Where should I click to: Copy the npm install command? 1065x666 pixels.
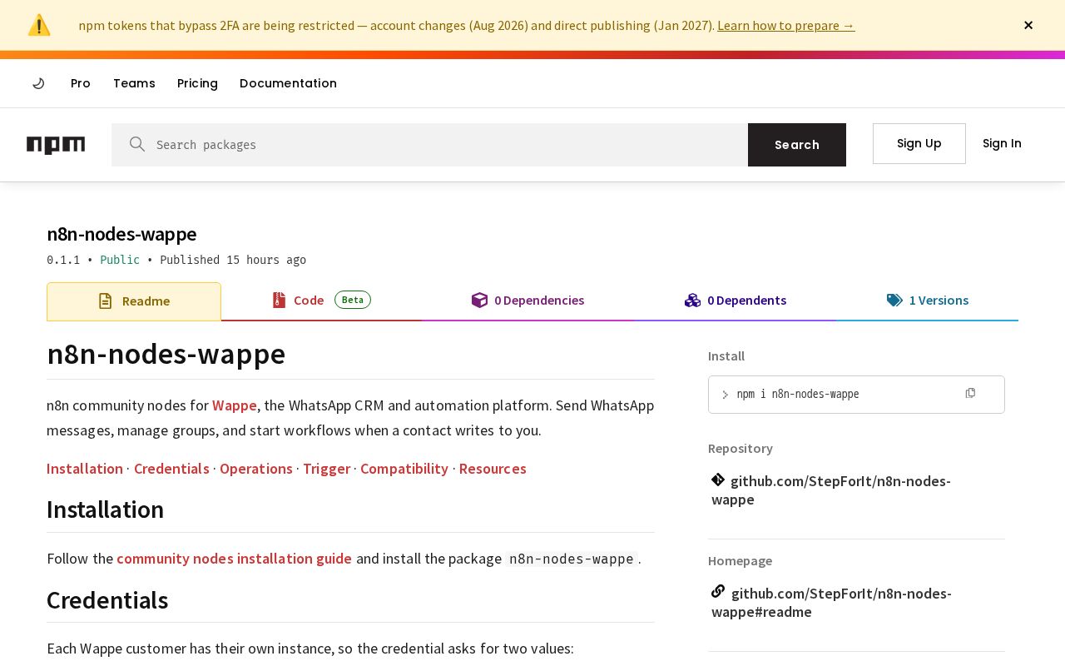pyautogui.click(x=970, y=393)
